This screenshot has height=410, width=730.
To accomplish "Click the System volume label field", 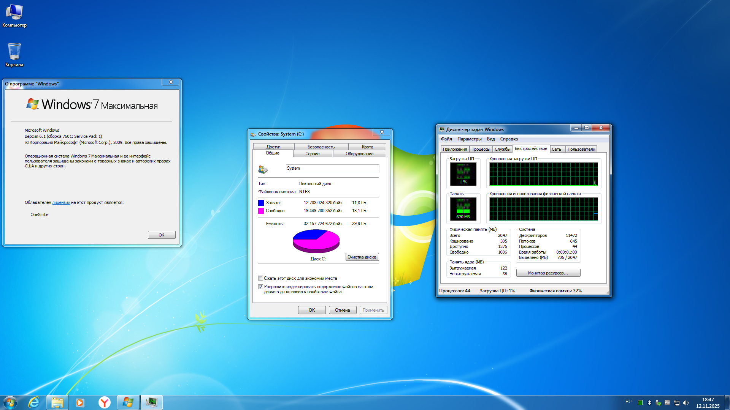I will [332, 169].
